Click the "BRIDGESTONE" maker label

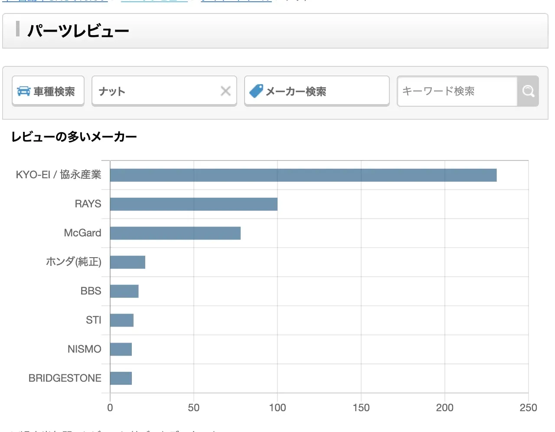click(65, 378)
